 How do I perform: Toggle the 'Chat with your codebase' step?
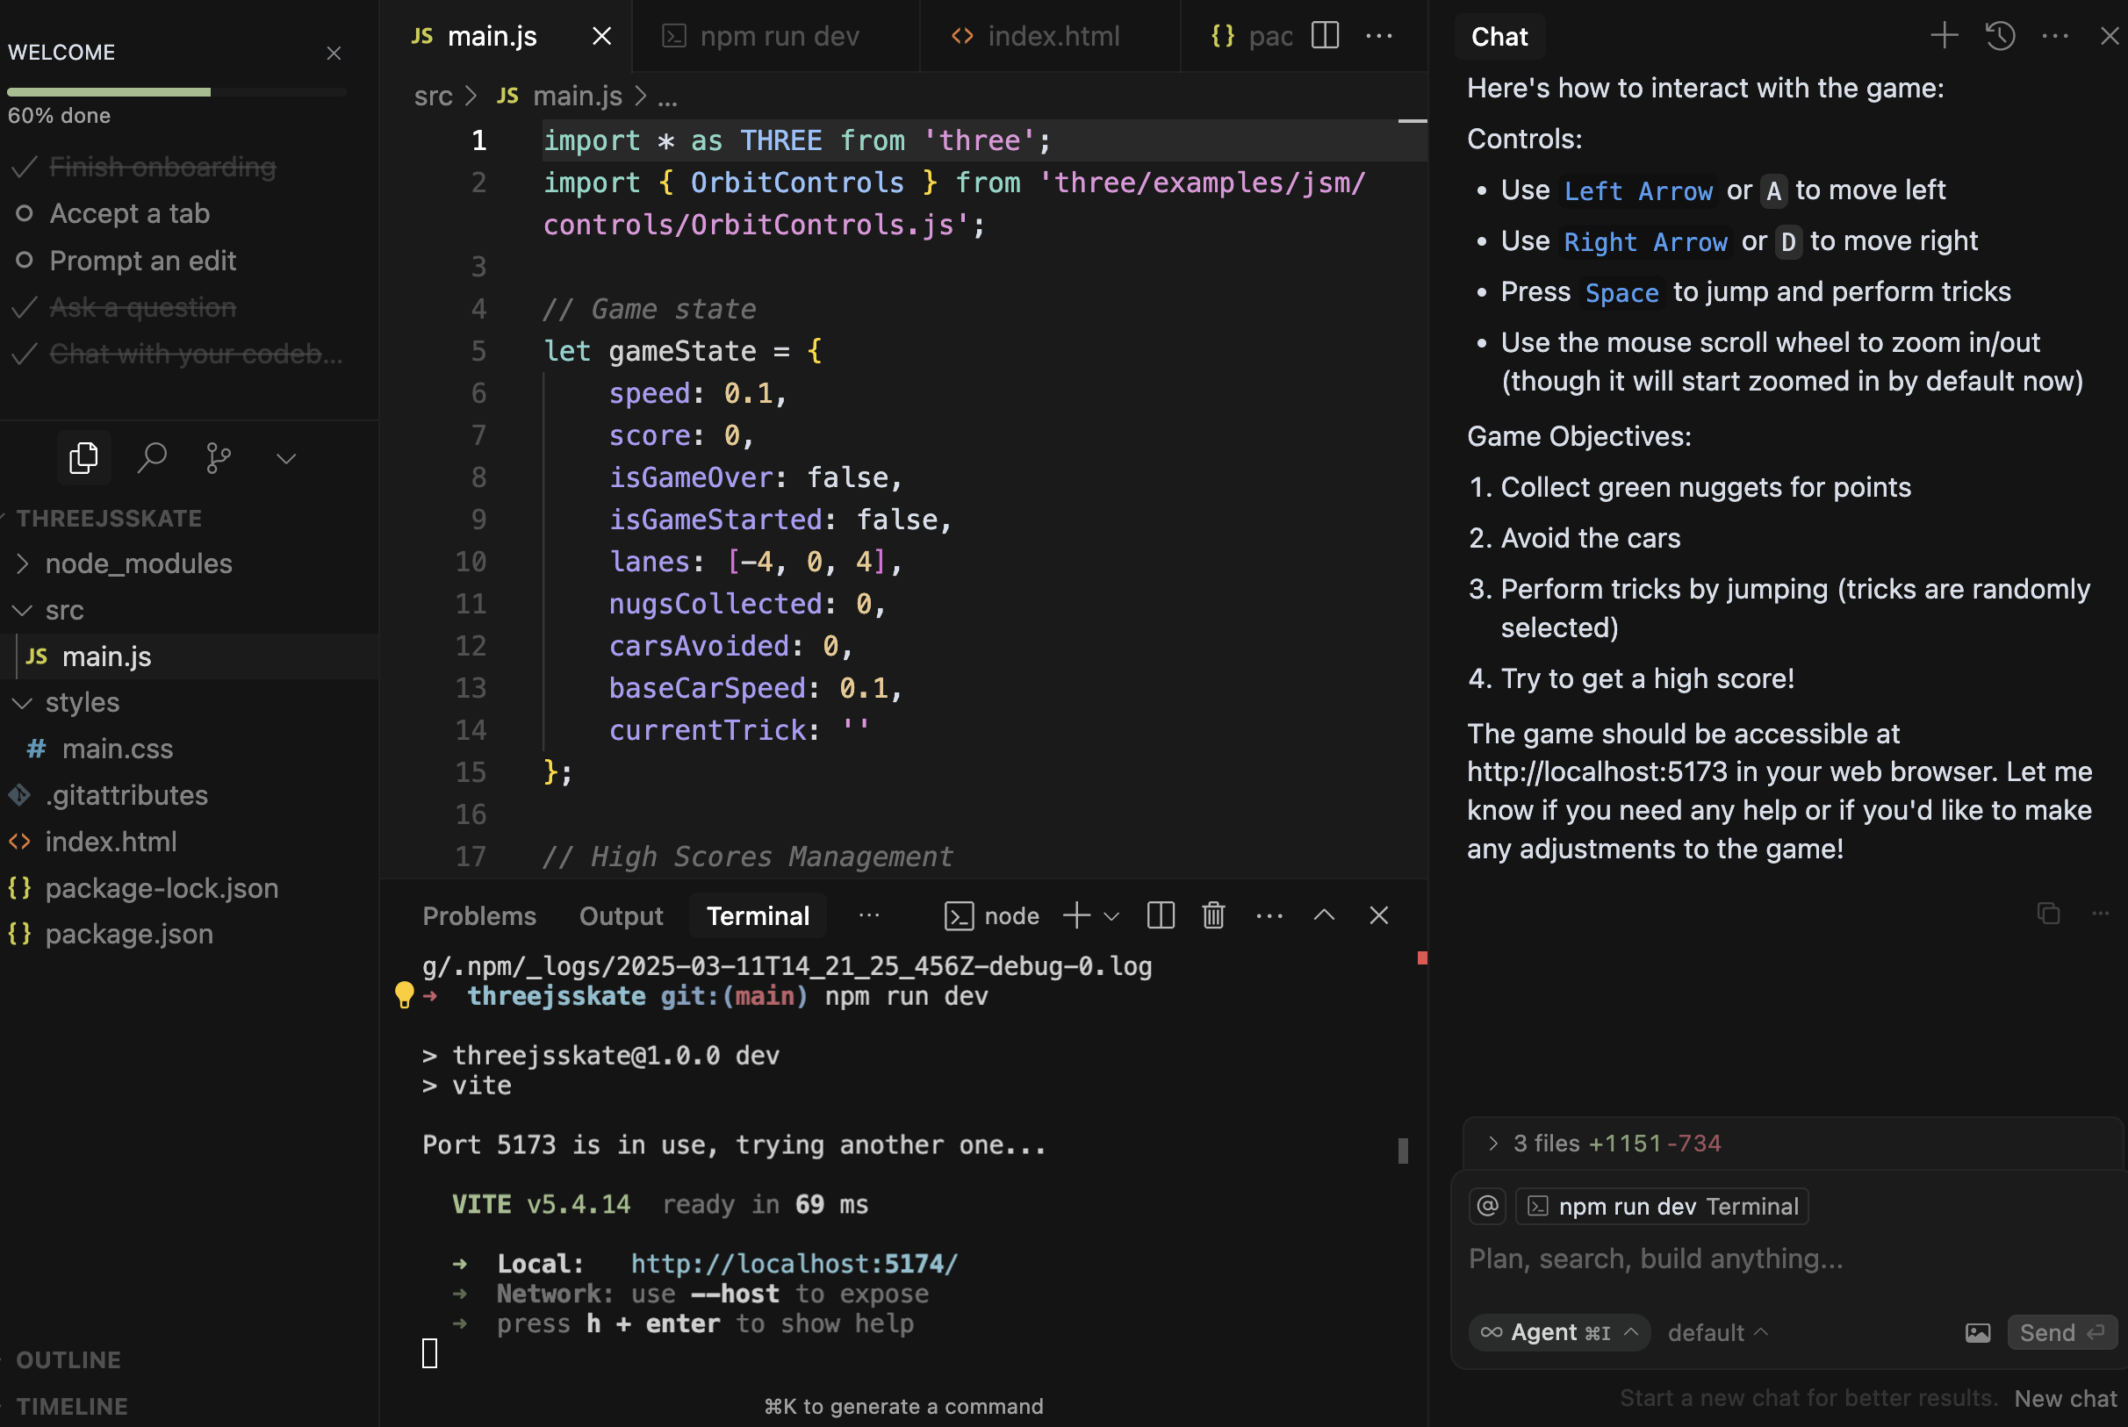196,353
